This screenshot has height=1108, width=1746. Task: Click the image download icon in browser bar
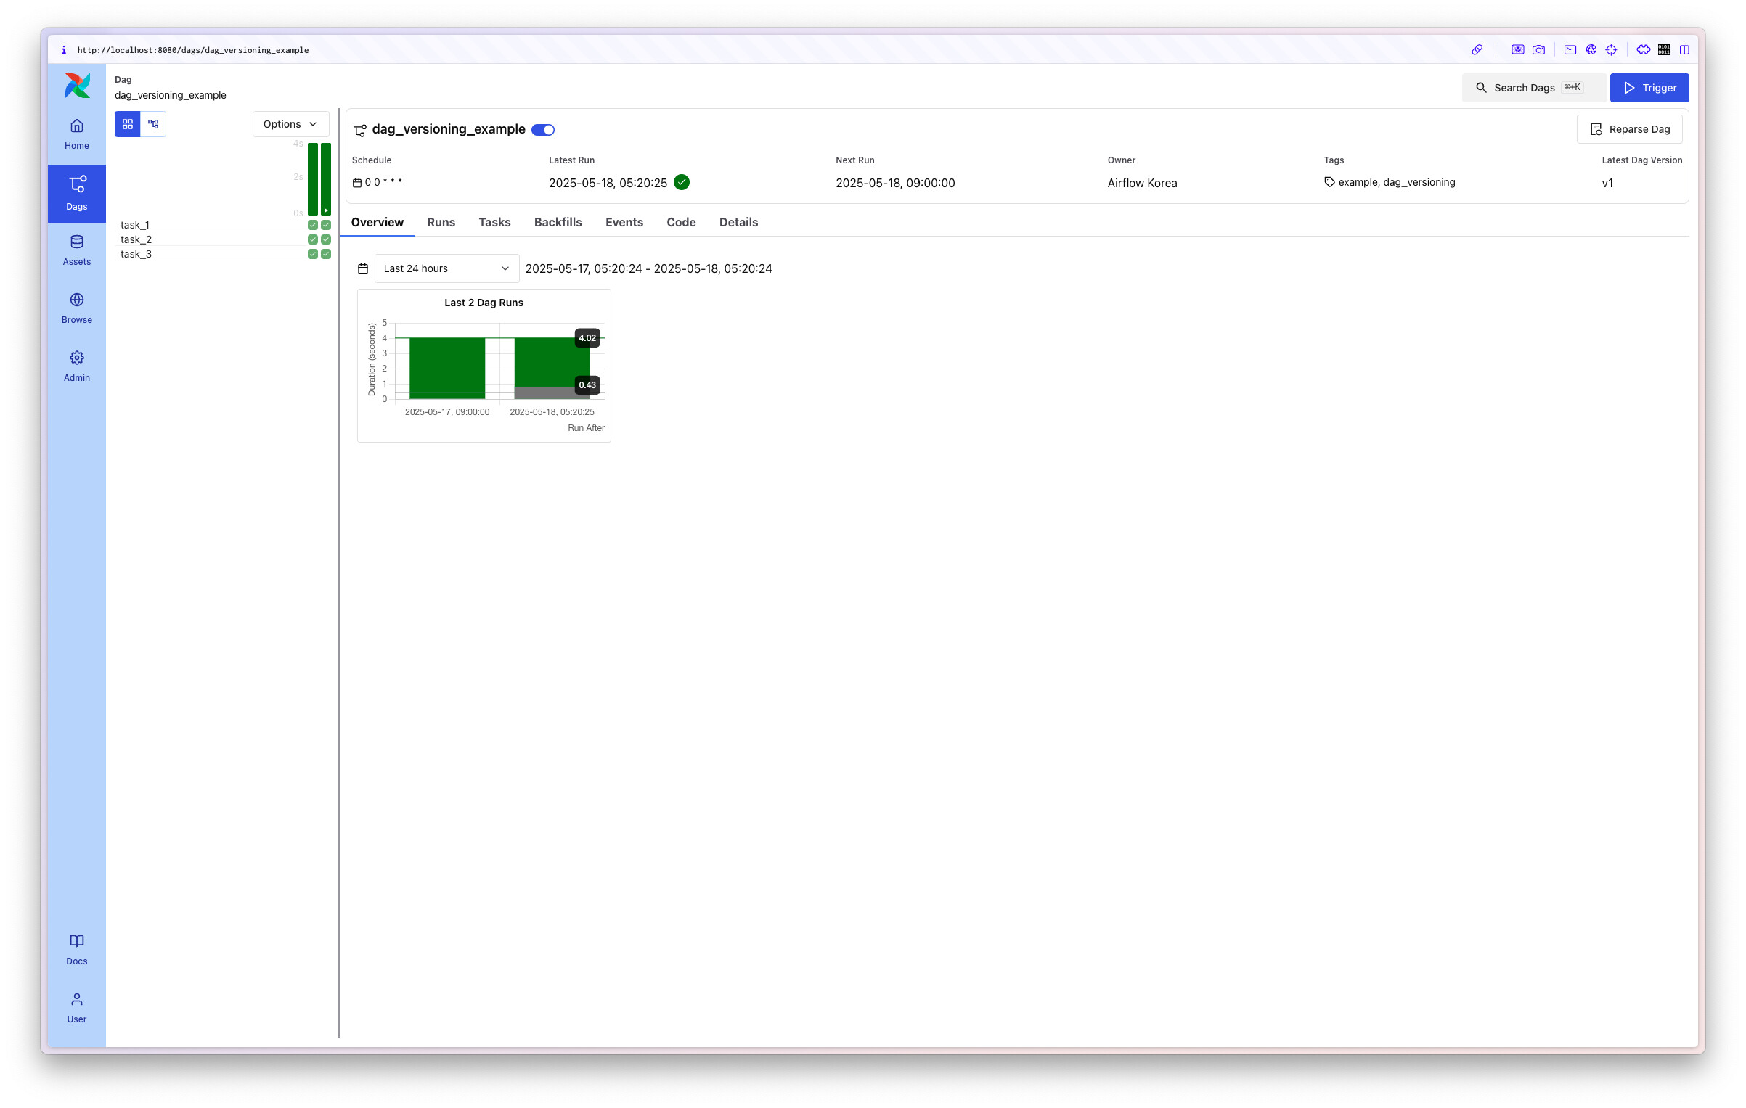point(1517,50)
